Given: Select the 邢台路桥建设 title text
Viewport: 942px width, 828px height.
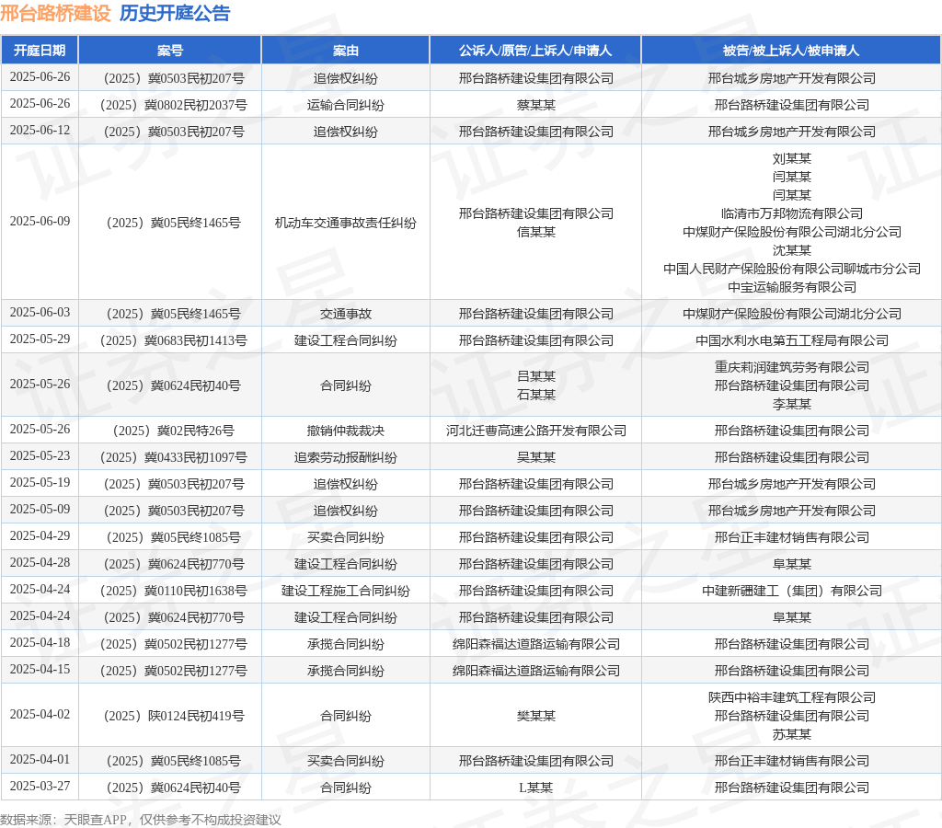Looking at the screenshot, I should click(55, 13).
